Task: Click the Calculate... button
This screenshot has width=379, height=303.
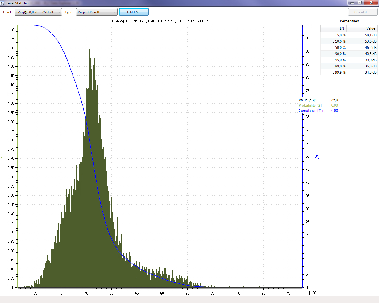Action: tap(362, 12)
